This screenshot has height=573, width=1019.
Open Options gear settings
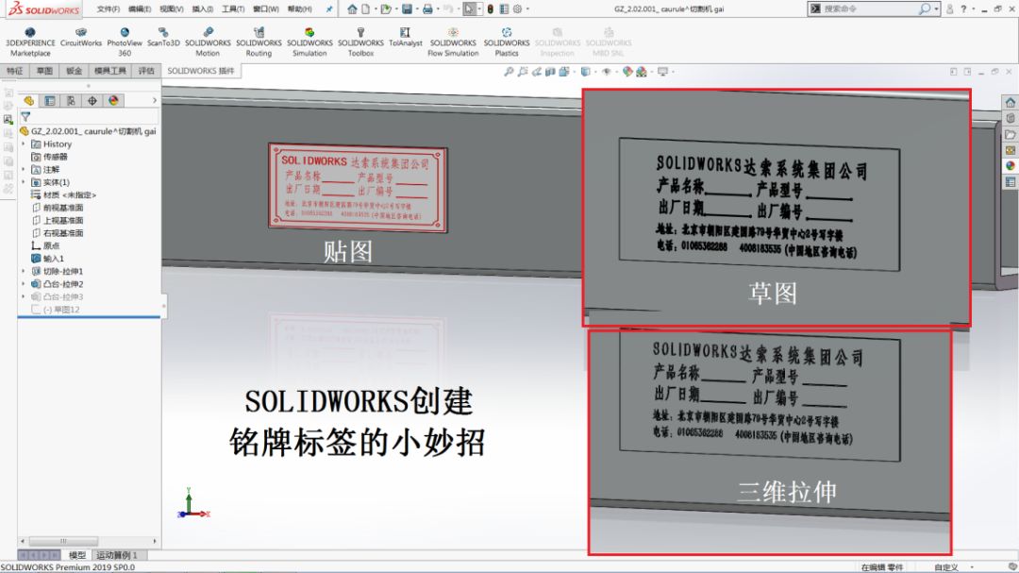click(517, 9)
